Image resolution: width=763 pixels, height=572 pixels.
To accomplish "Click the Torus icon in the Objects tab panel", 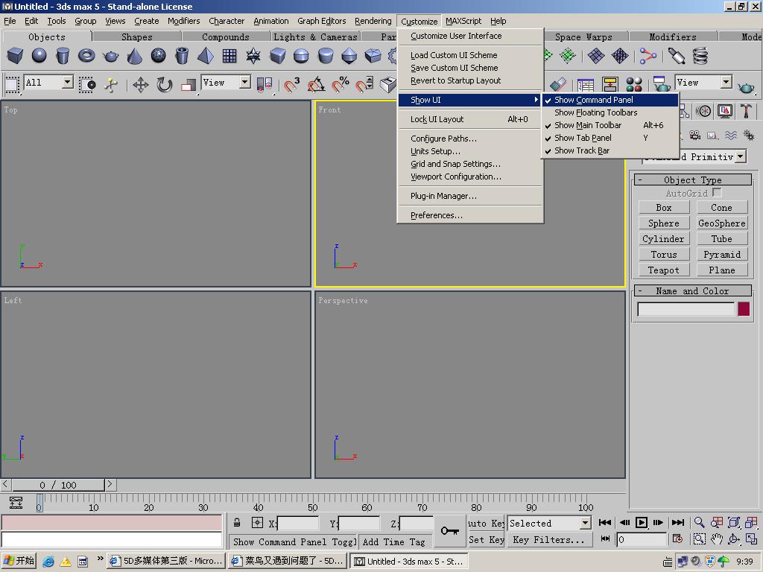I will pyautogui.click(x=86, y=56).
